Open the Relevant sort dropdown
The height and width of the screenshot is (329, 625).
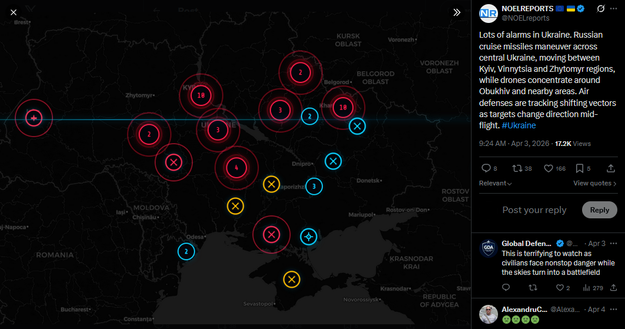click(x=496, y=183)
